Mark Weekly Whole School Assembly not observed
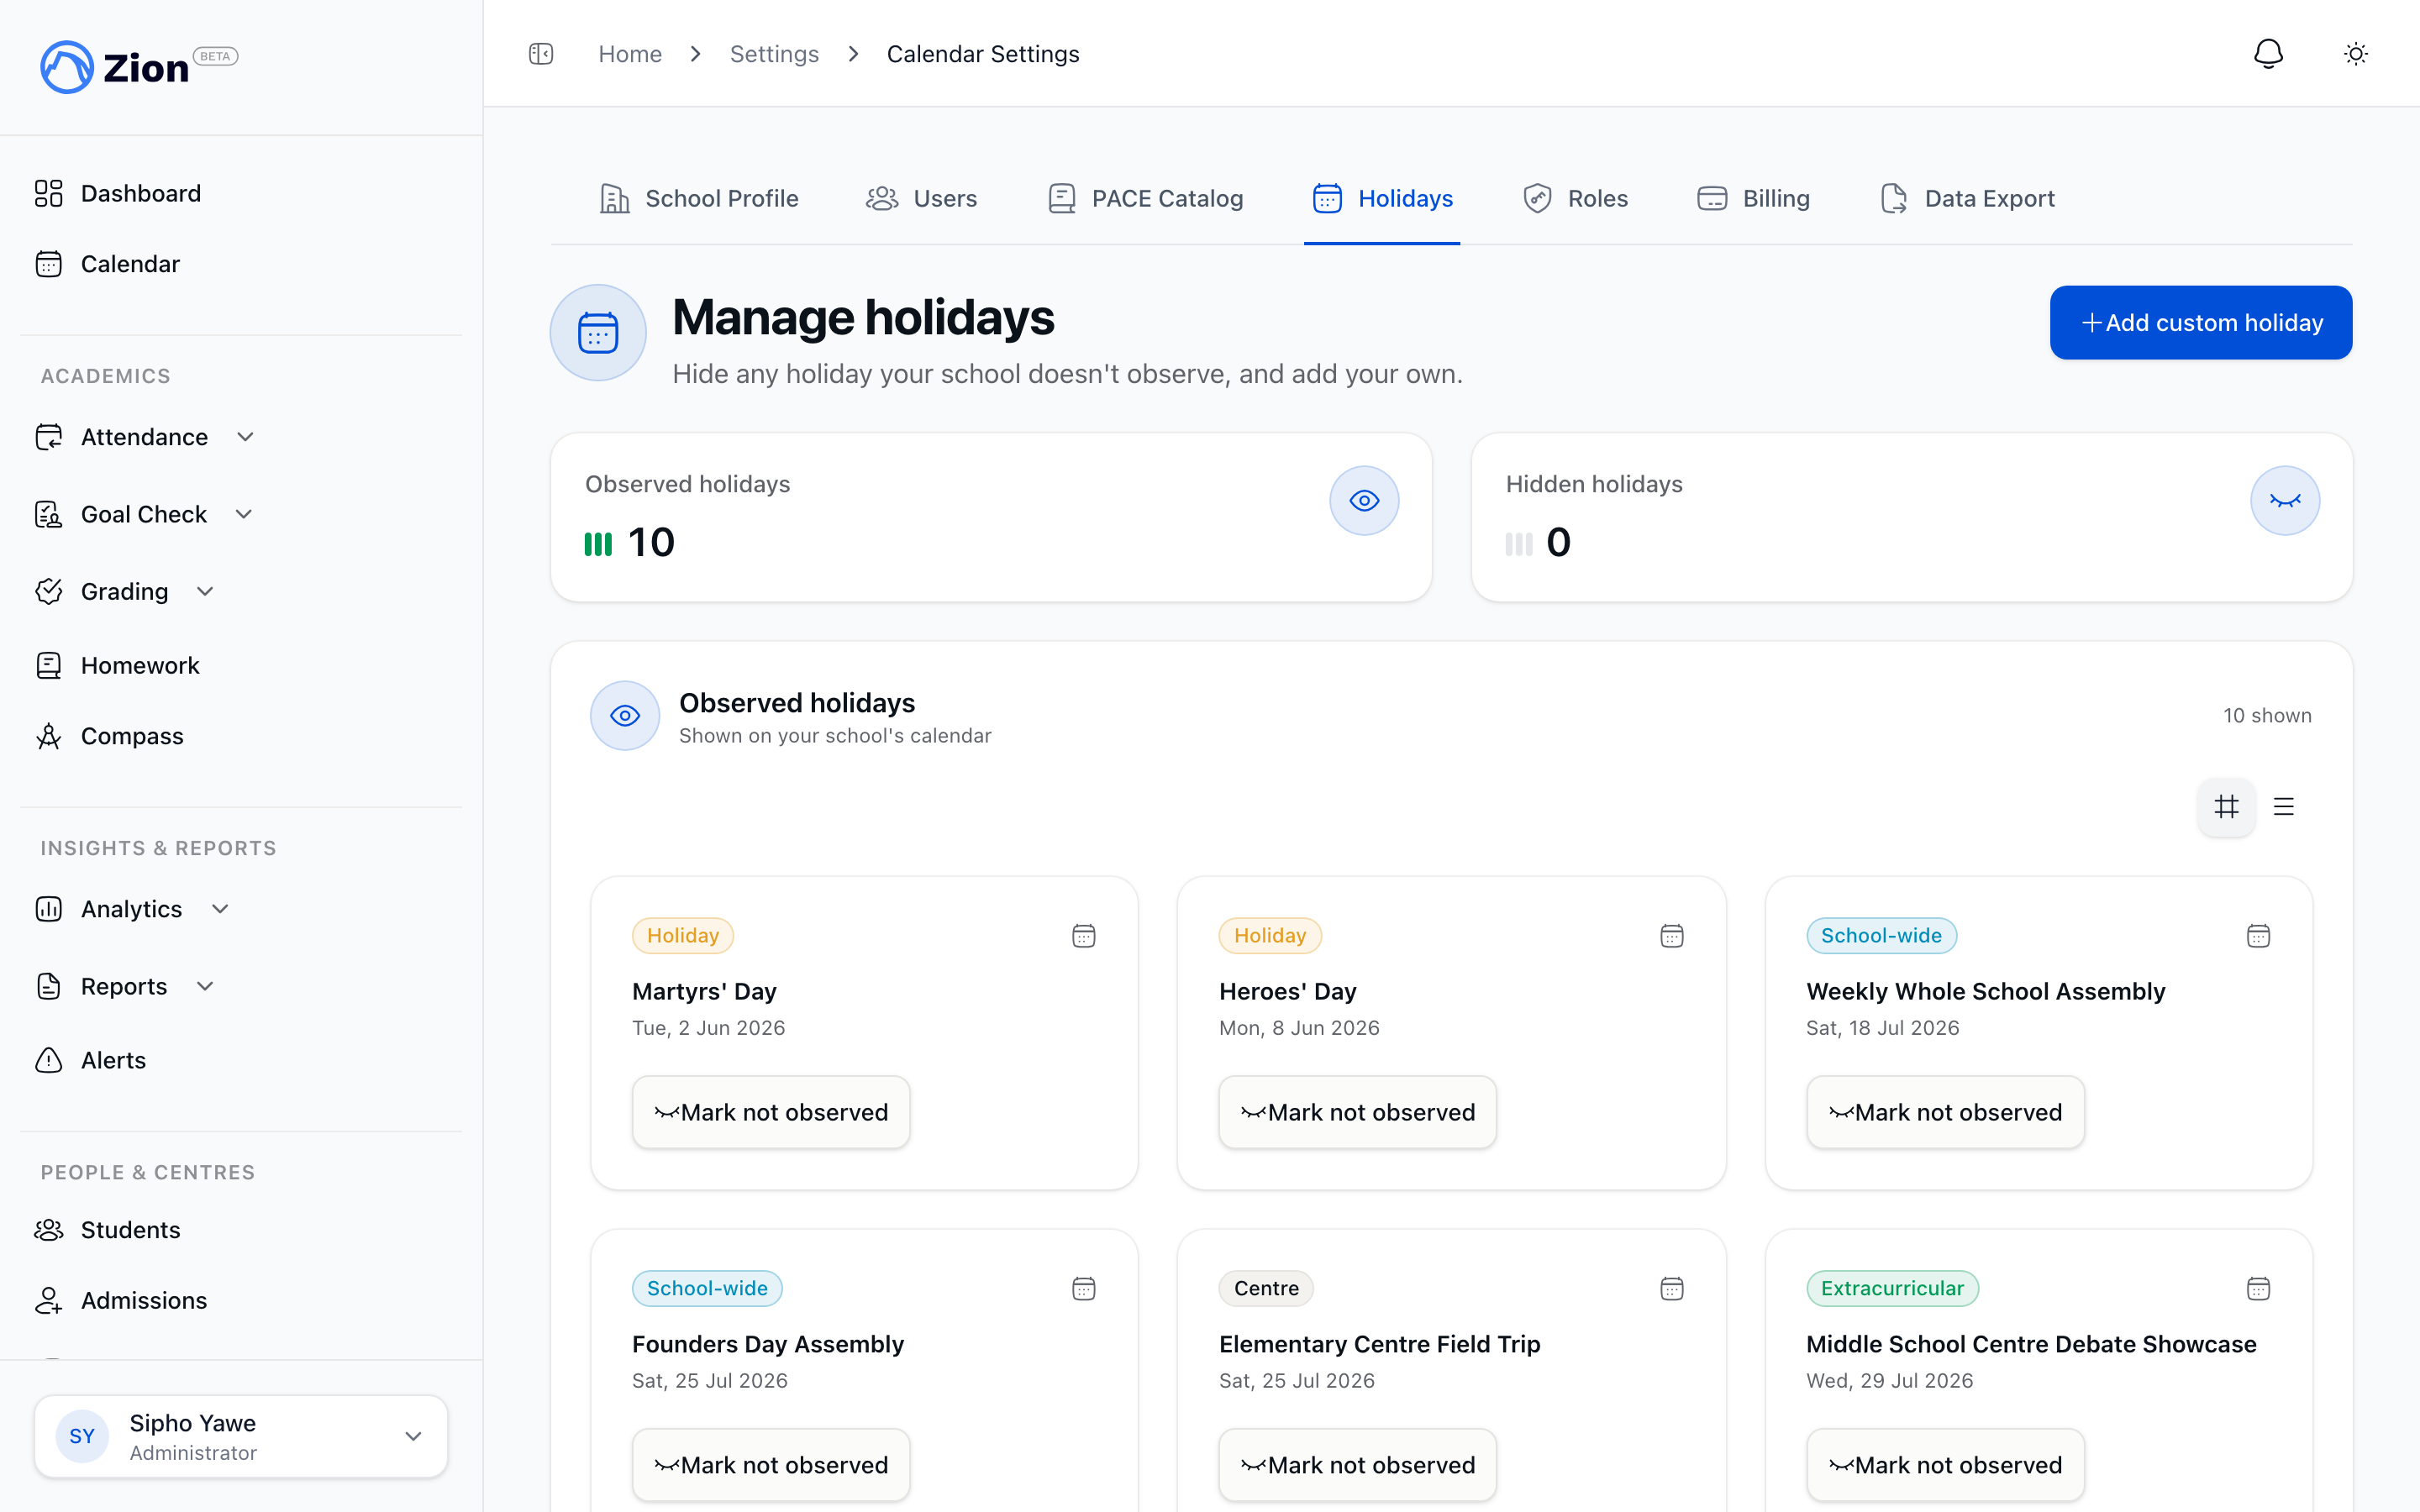Screen dimensions: 2420x1512 (x=1945, y=1113)
